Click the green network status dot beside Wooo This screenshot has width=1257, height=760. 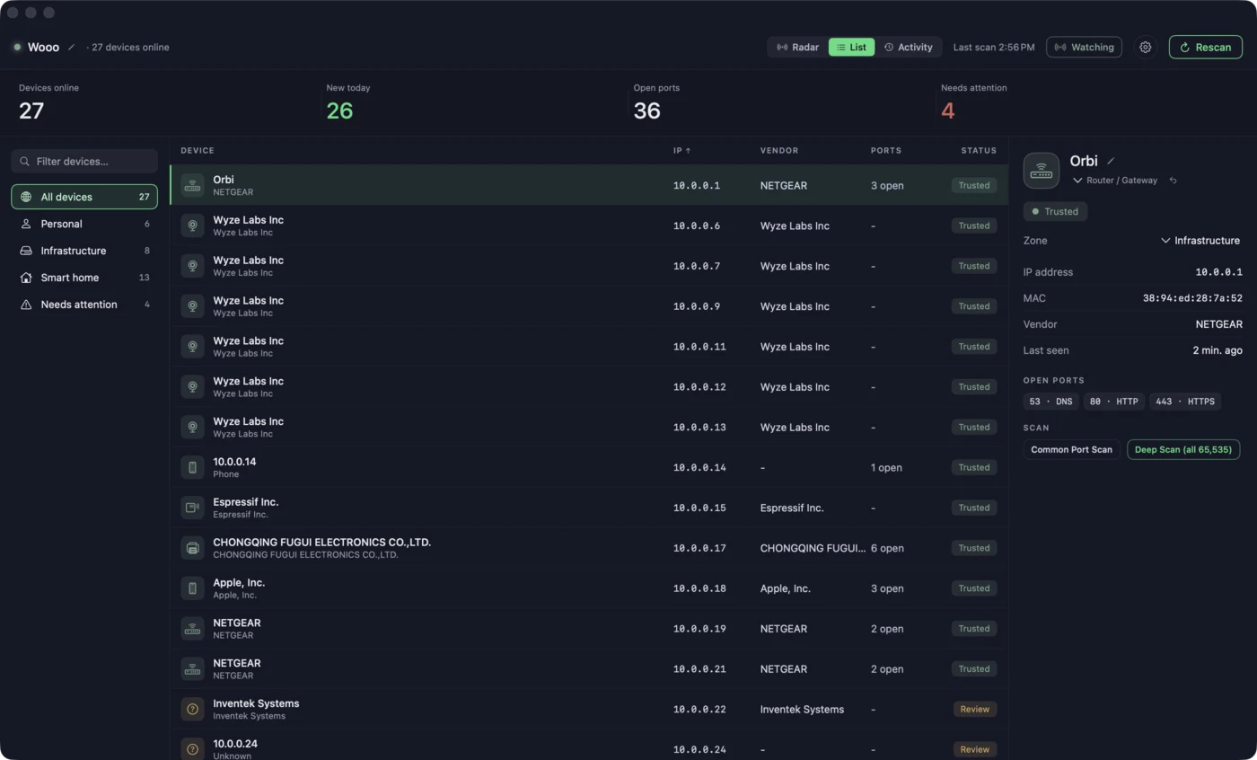[x=17, y=48]
